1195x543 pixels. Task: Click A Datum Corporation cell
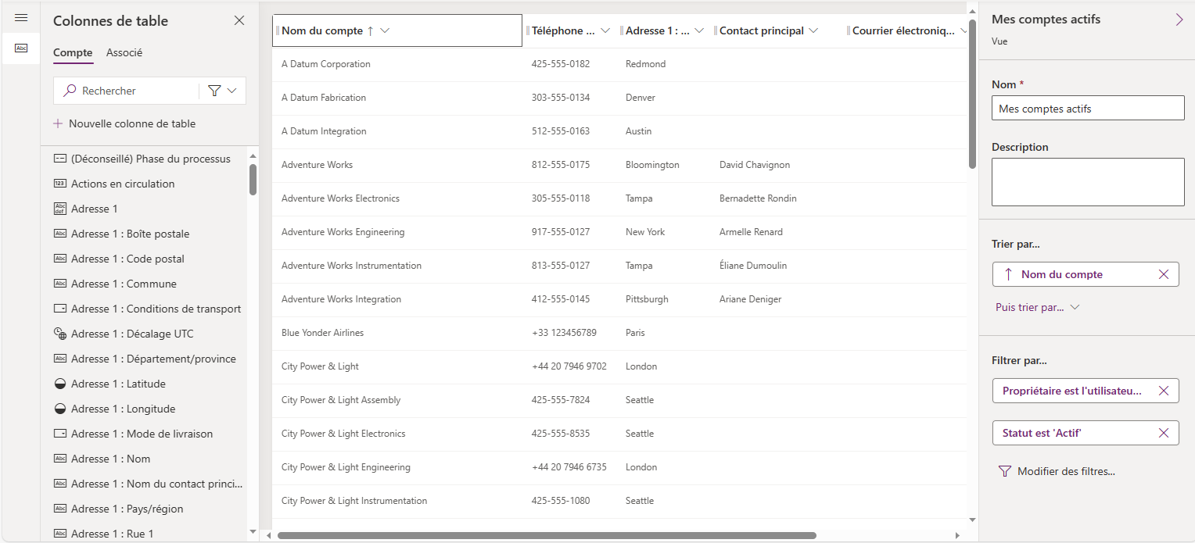click(x=326, y=64)
